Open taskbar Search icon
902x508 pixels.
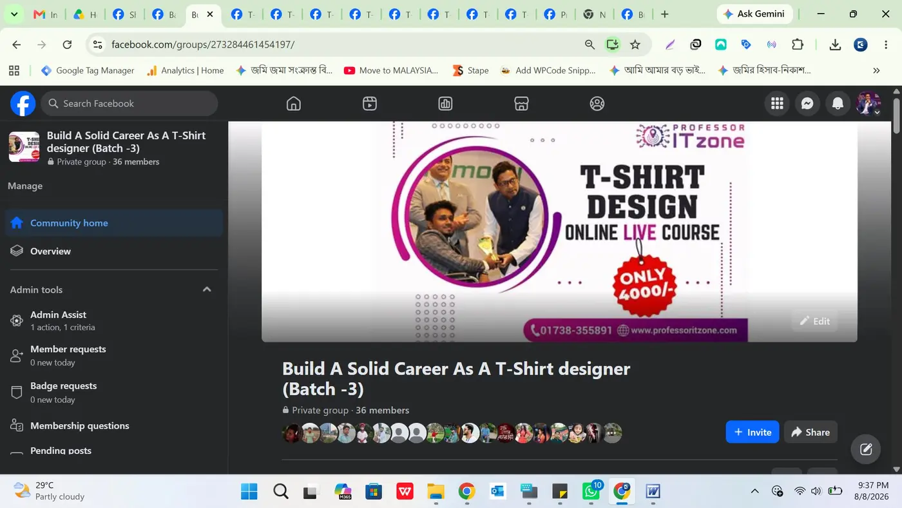280,492
